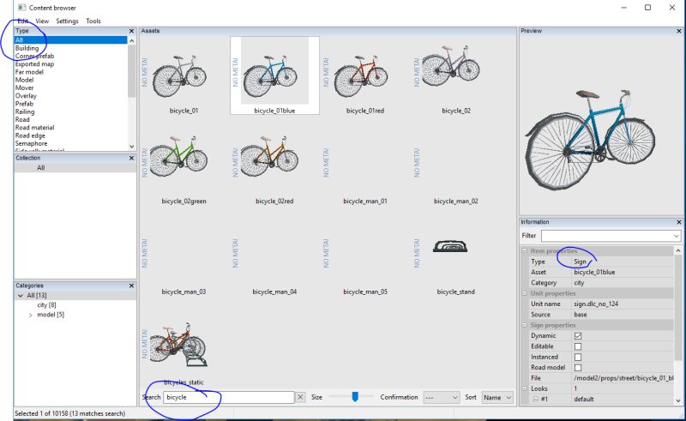The width and height of the screenshot is (686, 421).
Task: Select All in the Type list
Action: click(x=70, y=40)
